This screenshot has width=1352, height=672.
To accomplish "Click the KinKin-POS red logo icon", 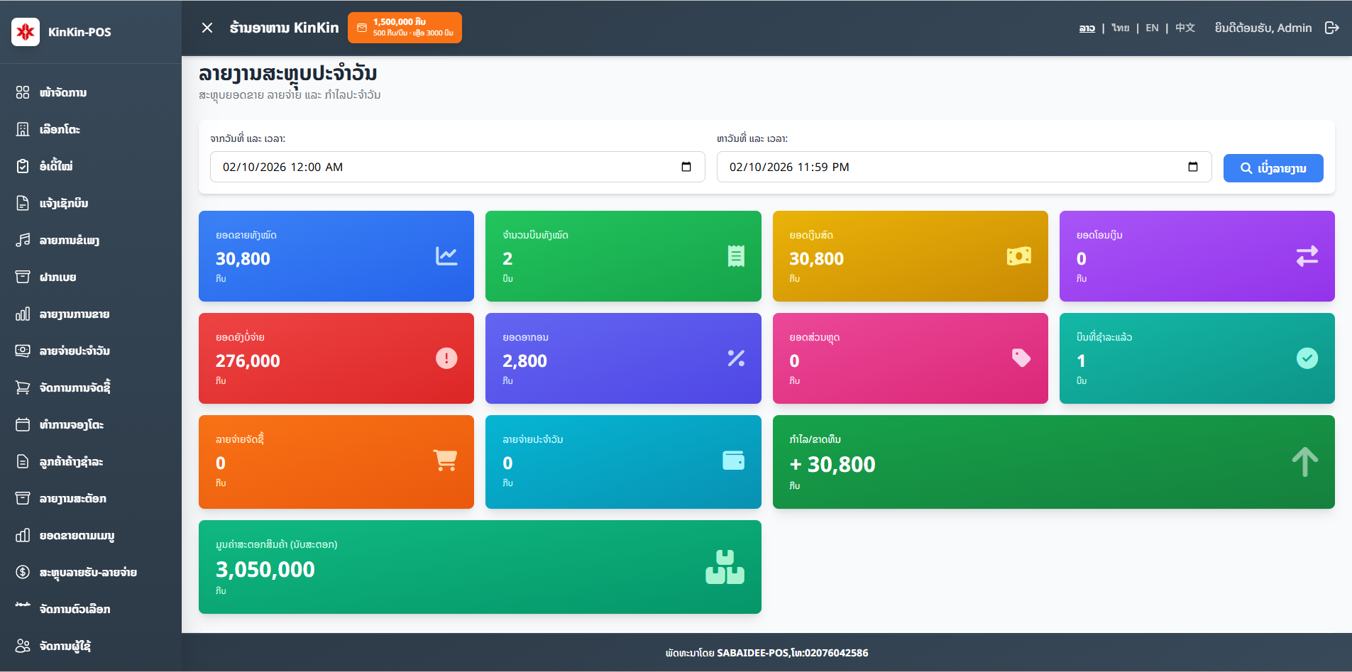I will [26, 32].
